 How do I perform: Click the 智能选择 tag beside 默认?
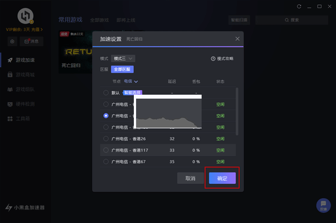tap(132, 92)
